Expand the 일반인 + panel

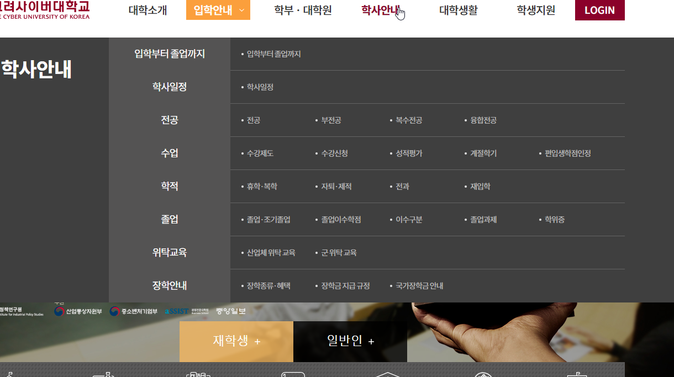[x=350, y=341]
